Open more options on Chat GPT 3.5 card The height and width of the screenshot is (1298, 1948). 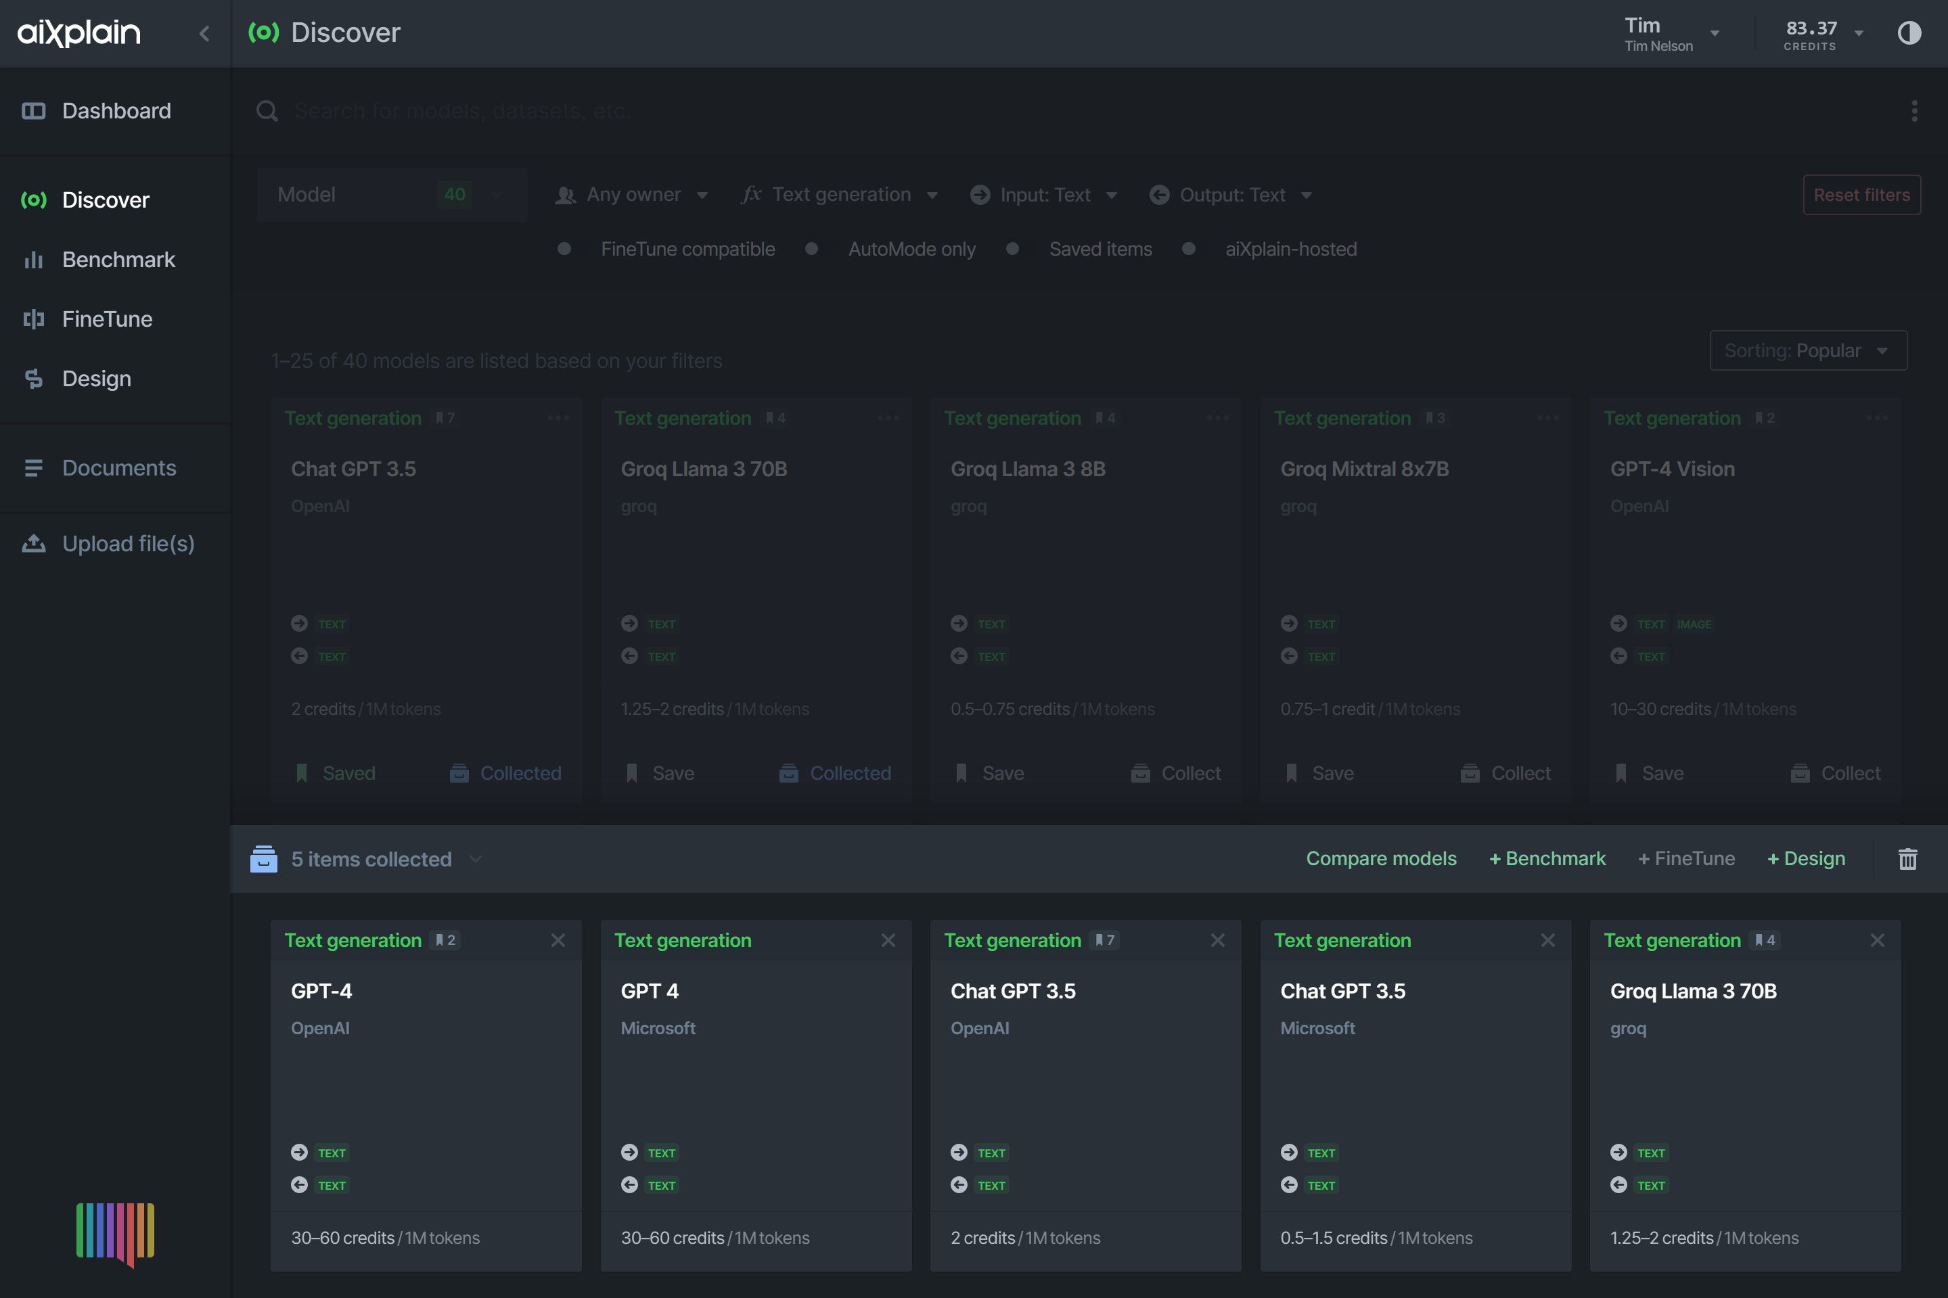[x=558, y=418]
